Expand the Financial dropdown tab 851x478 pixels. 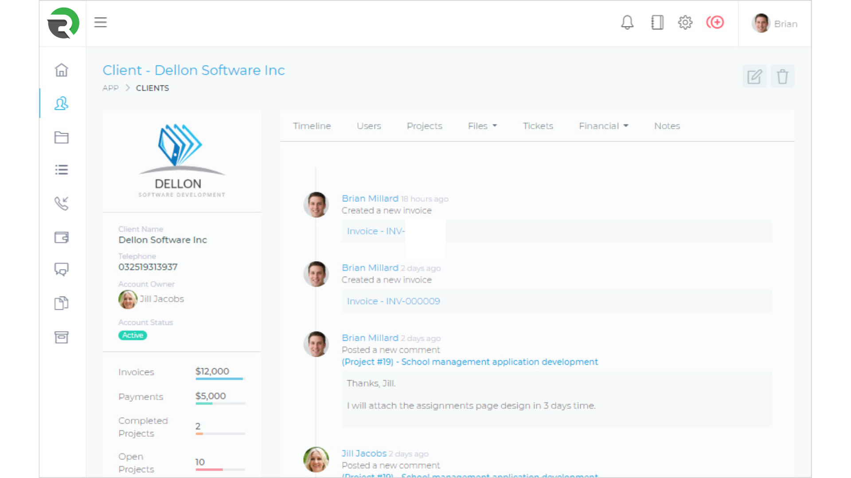pyautogui.click(x=603, y=126)
